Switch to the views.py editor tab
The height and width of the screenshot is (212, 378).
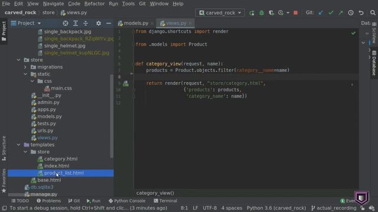click(x=176, y=24)
